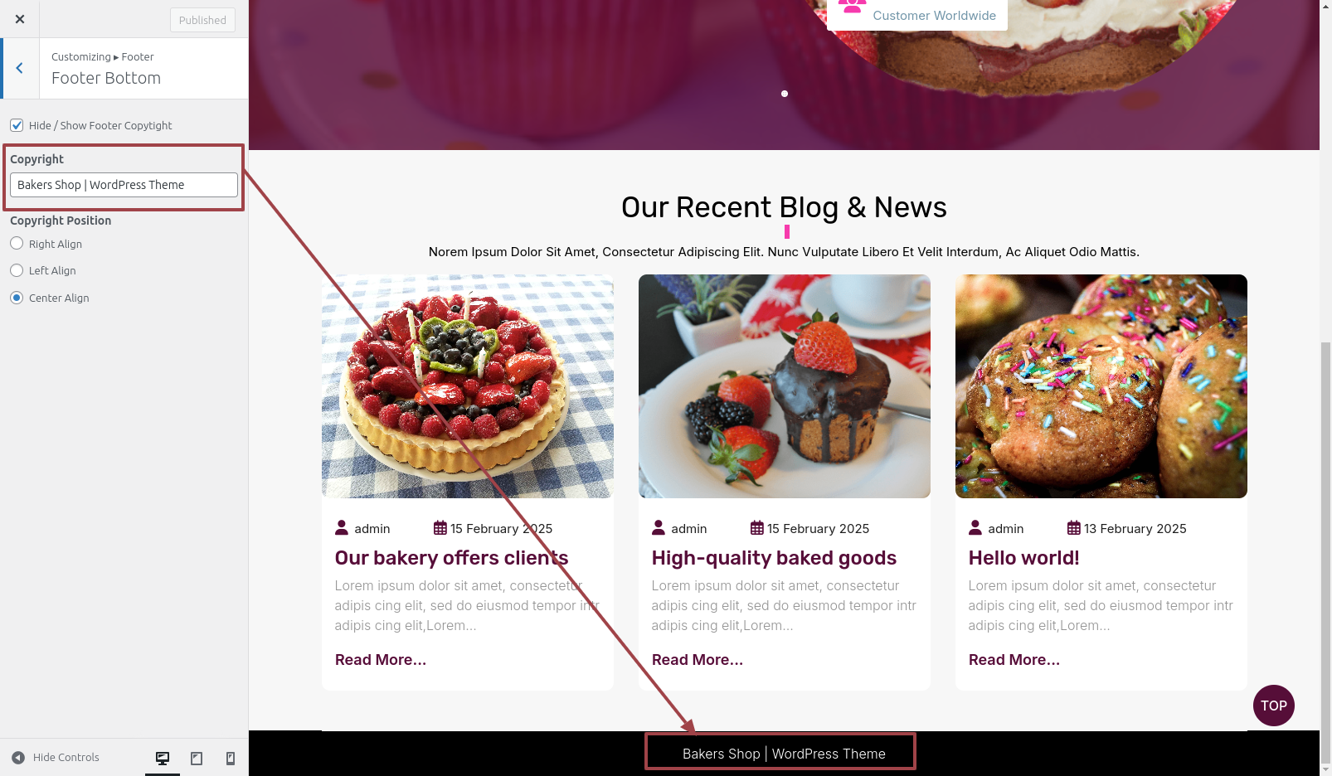Screen dimensions: 1332x776
Task: Select the Left Align radio option
Action: click(x=17, y=270)
